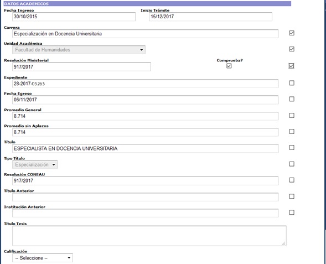
Task: Click the Fecha Ingreso date field
Action: (x=74, y=17)
